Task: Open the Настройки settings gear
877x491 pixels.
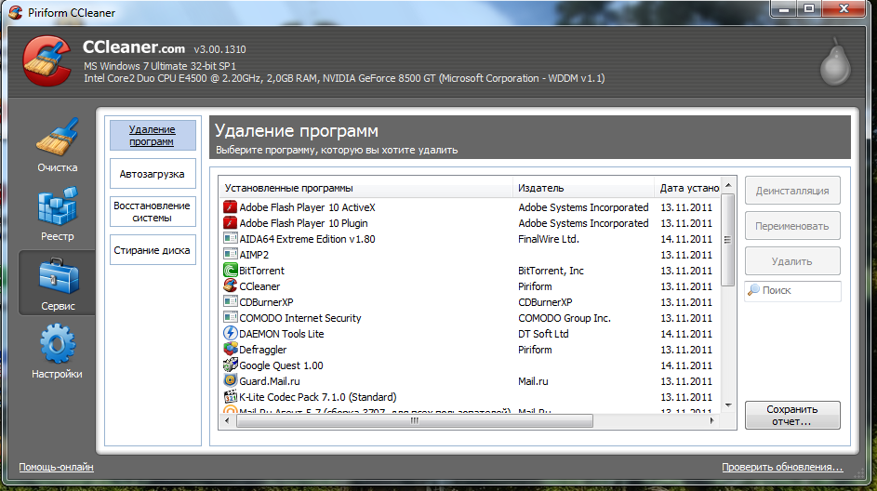Action: 57,352
